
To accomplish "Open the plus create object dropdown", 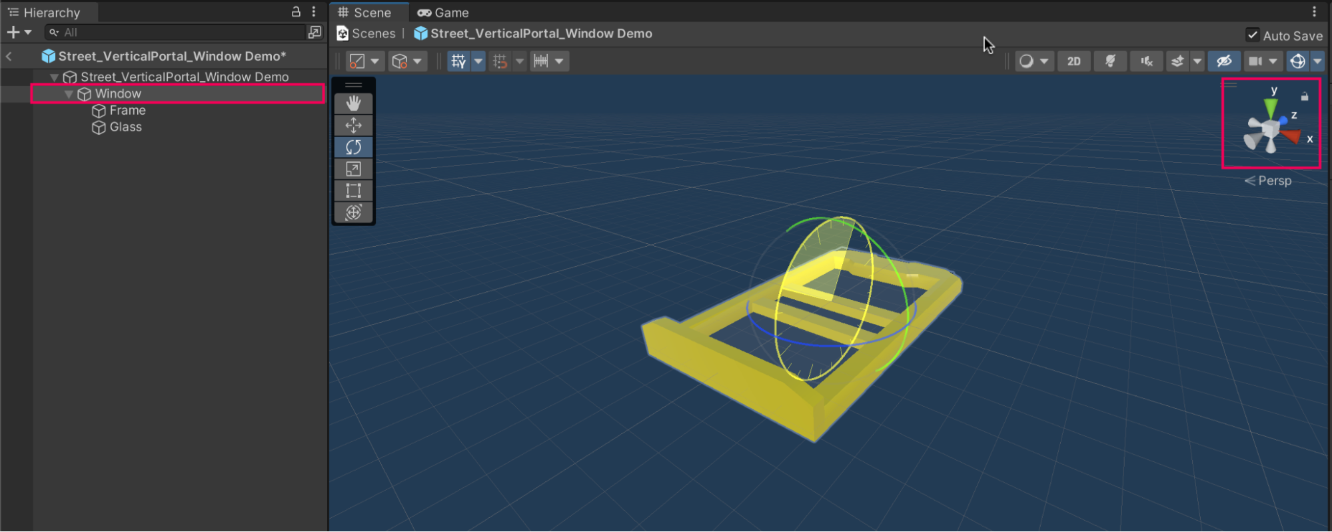I will click(19, 32).
